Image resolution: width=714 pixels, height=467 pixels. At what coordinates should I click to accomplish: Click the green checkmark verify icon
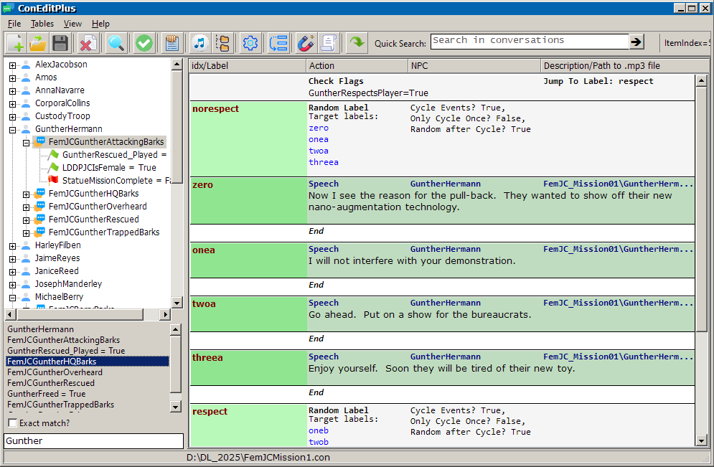tap(144, 43)
